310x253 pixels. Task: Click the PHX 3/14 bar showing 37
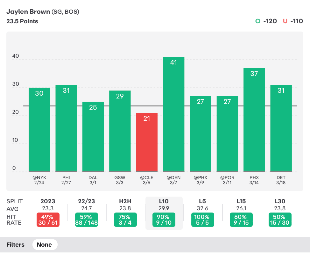254,120
